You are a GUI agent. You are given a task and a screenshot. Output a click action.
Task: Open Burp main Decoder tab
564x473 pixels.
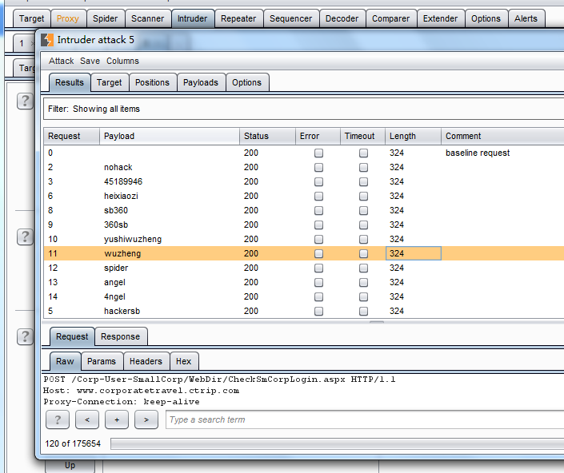tap(342, 18)
